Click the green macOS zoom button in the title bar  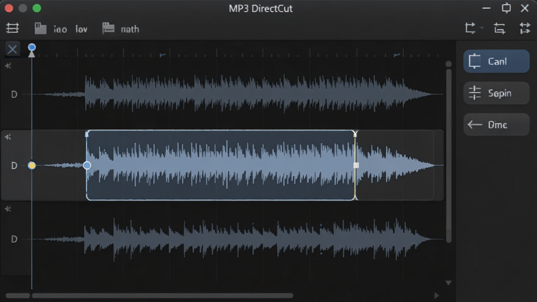[37, 8]
